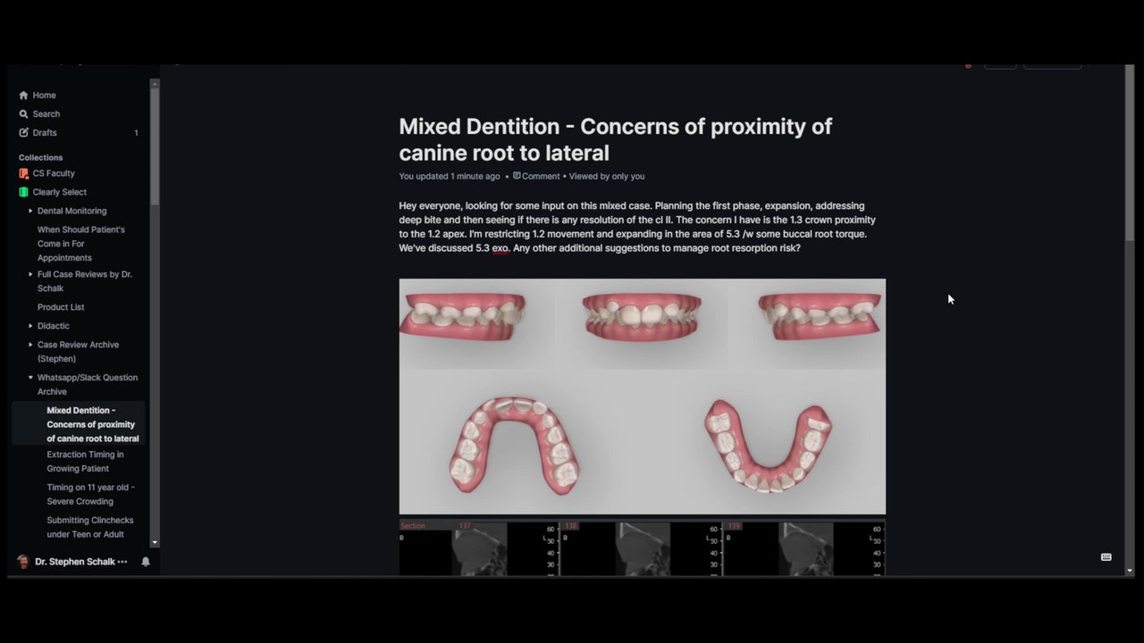The width and height of the screenshot is (1144, 643).
Task: Click the dental arch 3D model image
Action: point(642,397)
